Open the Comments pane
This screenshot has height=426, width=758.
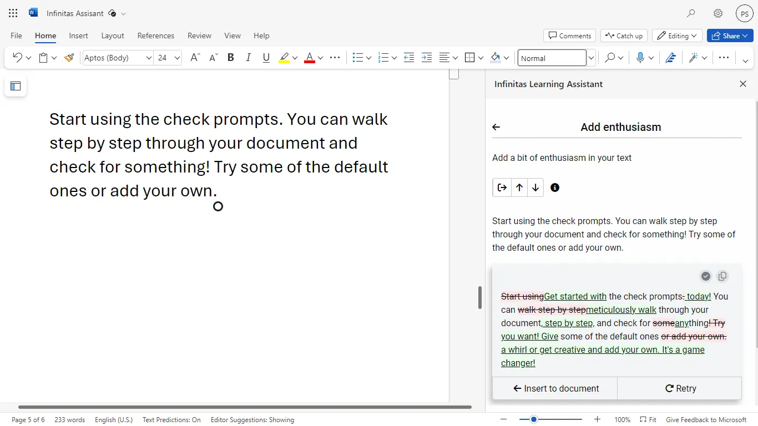click(x=569, y=35)
